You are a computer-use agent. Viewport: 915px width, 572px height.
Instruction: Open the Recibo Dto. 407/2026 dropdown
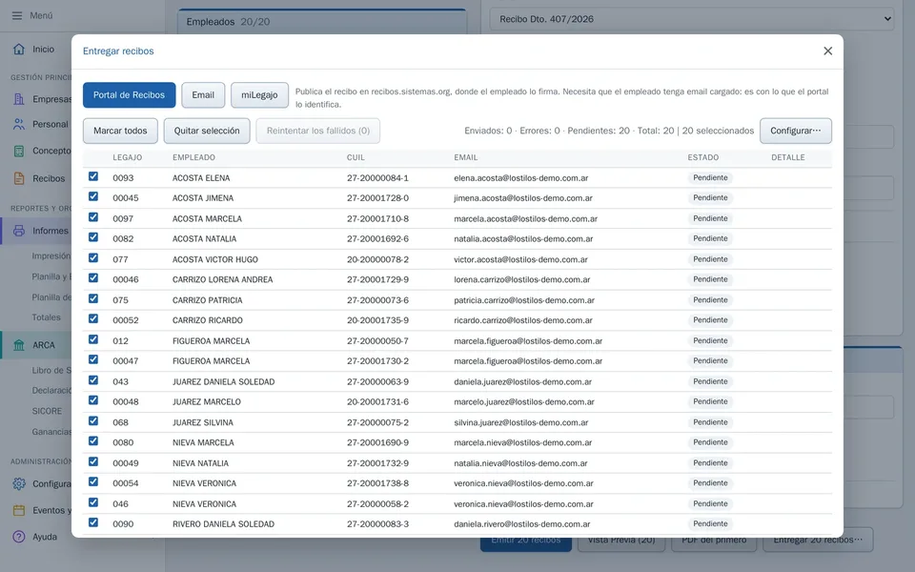pyautogui.click(x=692, y=19)
